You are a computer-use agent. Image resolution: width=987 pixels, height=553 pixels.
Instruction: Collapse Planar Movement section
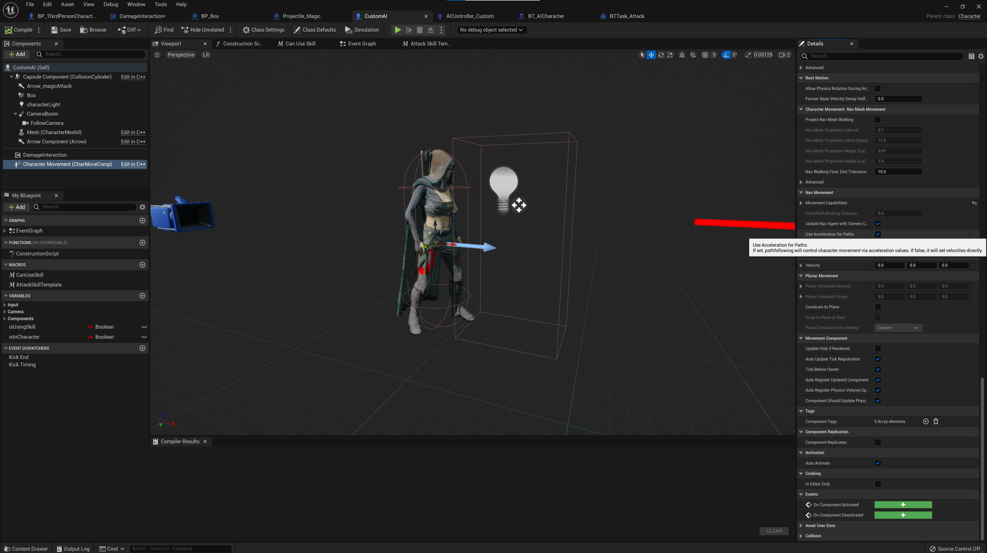tap(801, 276)
